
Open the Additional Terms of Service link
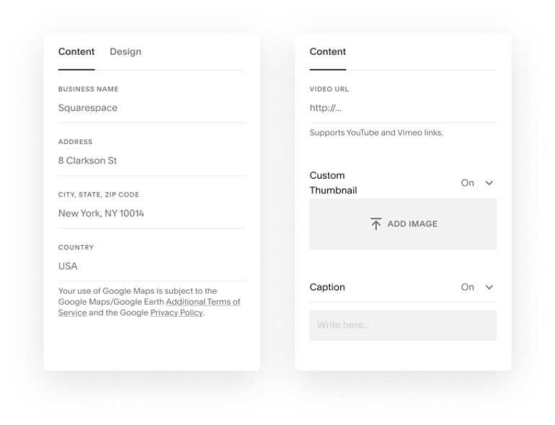pyautogui.click(x=203, y=303)
